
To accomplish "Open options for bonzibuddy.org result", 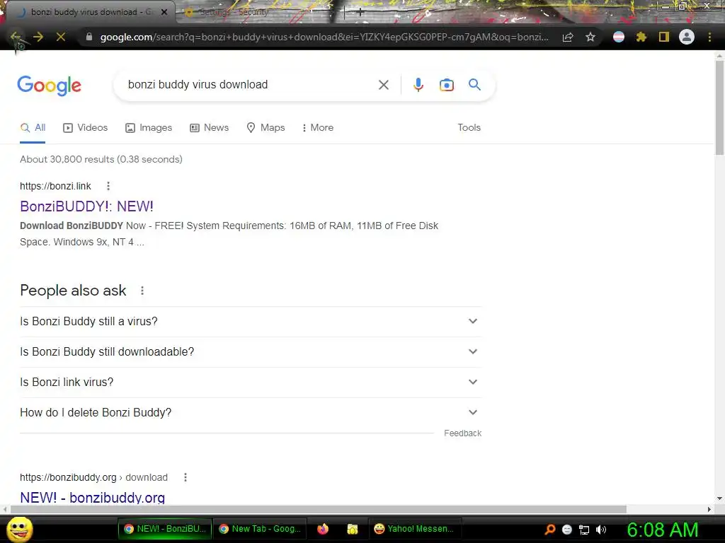I will click(x=185, y=477).
